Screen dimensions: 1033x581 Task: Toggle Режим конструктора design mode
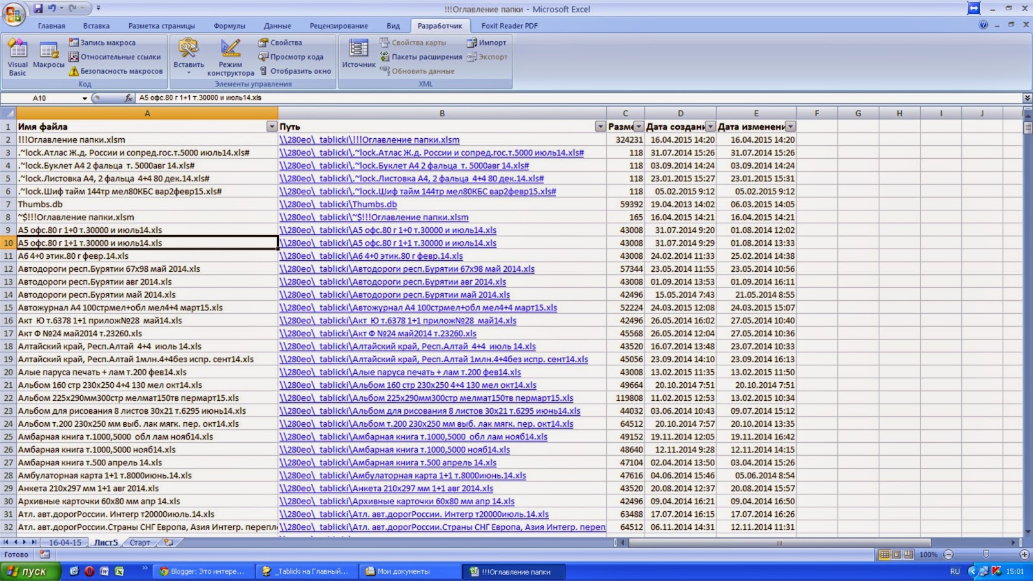(230, 57)
